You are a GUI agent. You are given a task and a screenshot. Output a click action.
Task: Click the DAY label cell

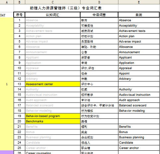pyautogui.click(x=7, y=15)
